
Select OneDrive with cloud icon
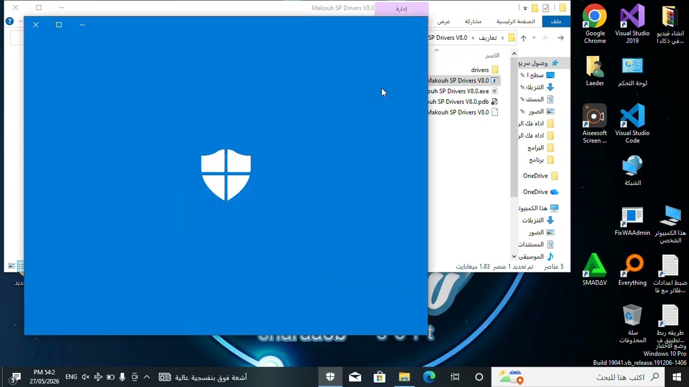(x=540, y=192)
